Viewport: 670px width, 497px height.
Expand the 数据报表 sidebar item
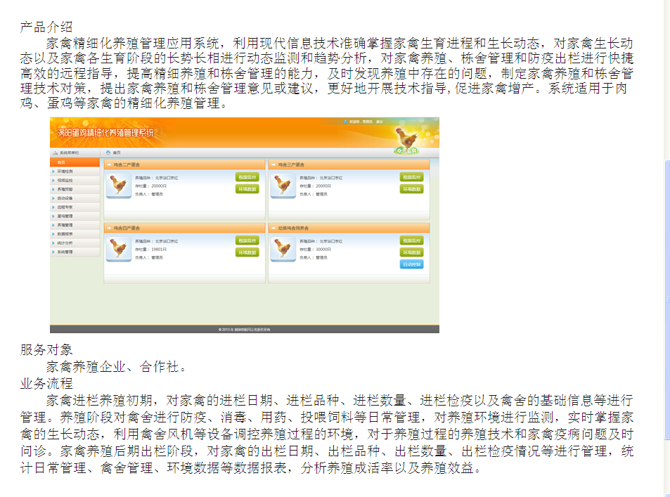tap(75, 234)
